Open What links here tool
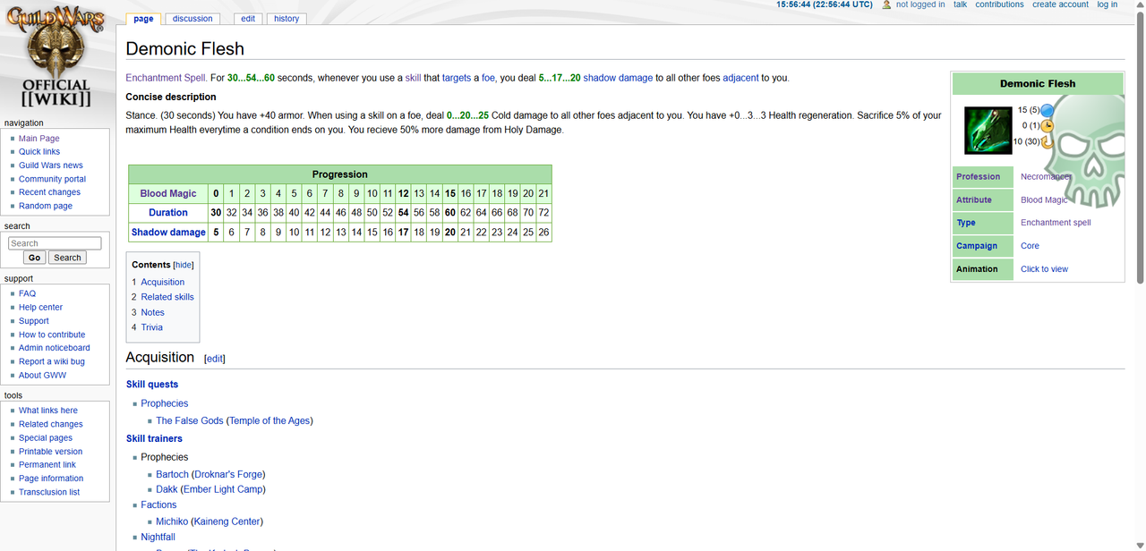This screenshot has height=551, width=1146. [48, 411]
